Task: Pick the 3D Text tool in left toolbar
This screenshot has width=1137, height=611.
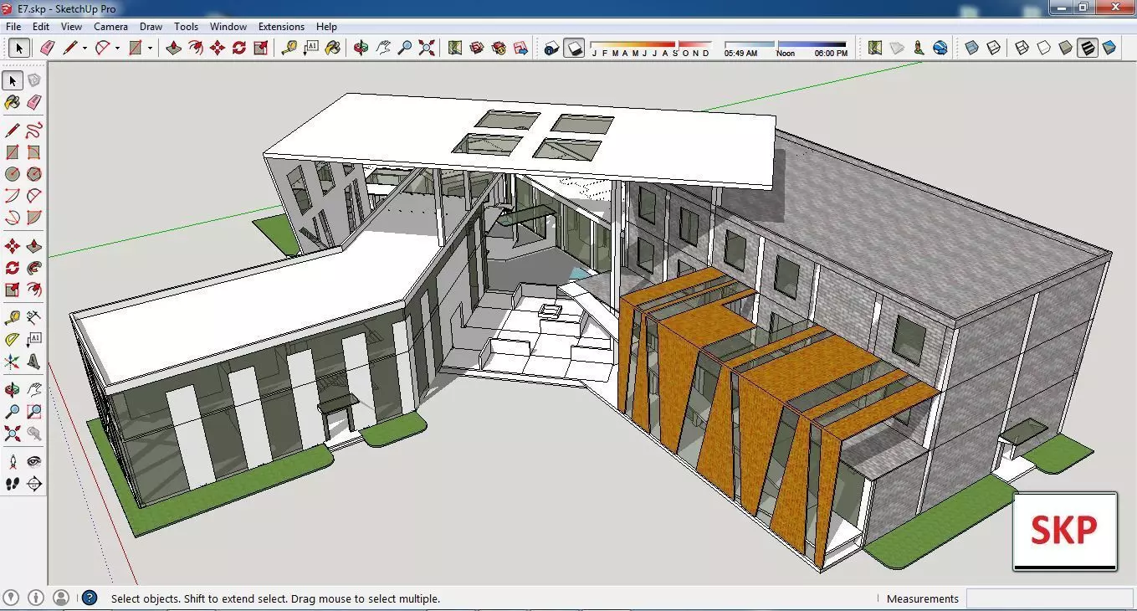Action: click(33, 362)
